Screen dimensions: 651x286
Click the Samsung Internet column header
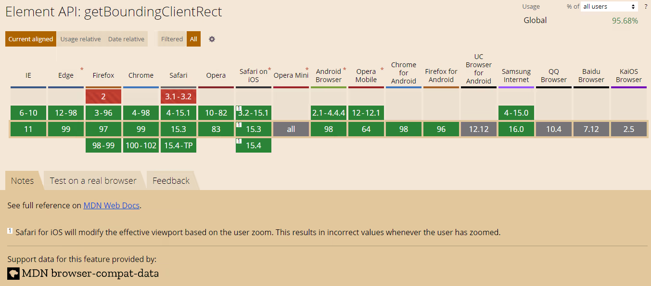click(516, 75)
